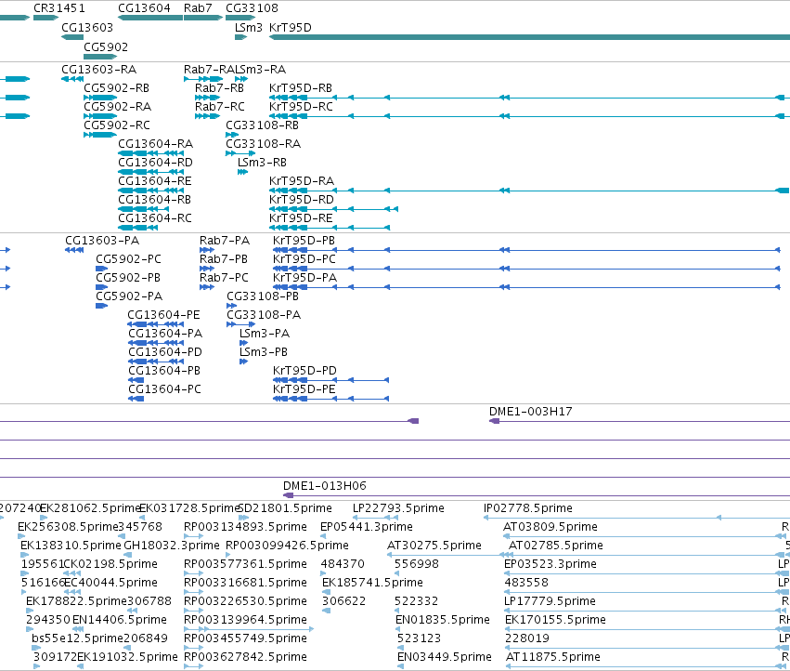790x671 pixels.
Task: Select protein LSm3-PA
Action: tap(265, 334)
